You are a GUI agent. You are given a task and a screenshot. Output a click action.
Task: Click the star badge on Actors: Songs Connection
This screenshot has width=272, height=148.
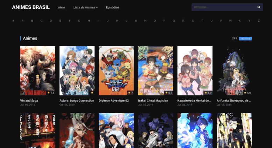pos(92,93)
